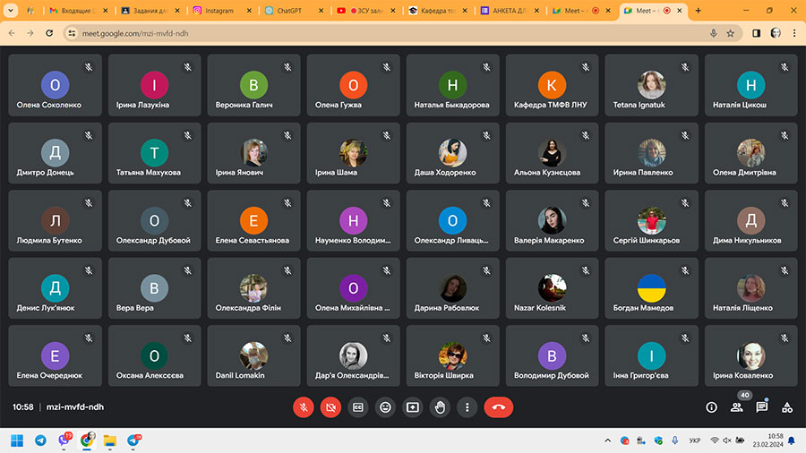Toggle closed captions (CC) button
The width and height of the screenshot is (806, 453).
coord(357,407)
